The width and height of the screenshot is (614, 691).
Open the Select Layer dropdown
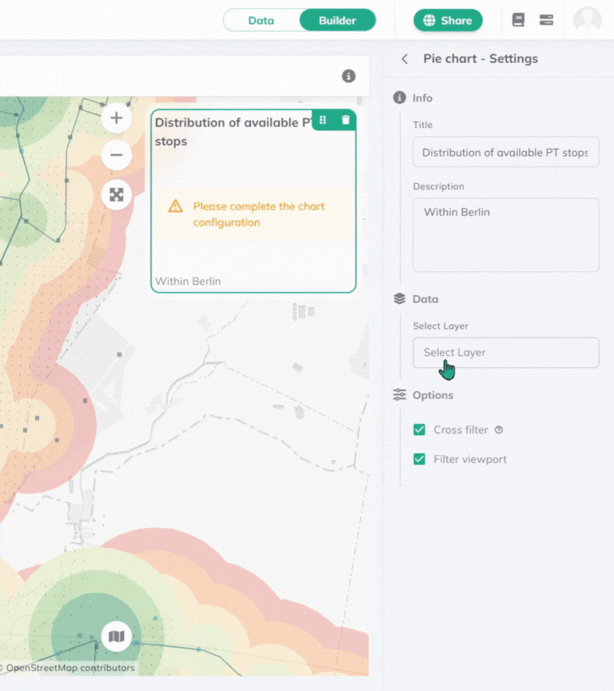point(505,353)
